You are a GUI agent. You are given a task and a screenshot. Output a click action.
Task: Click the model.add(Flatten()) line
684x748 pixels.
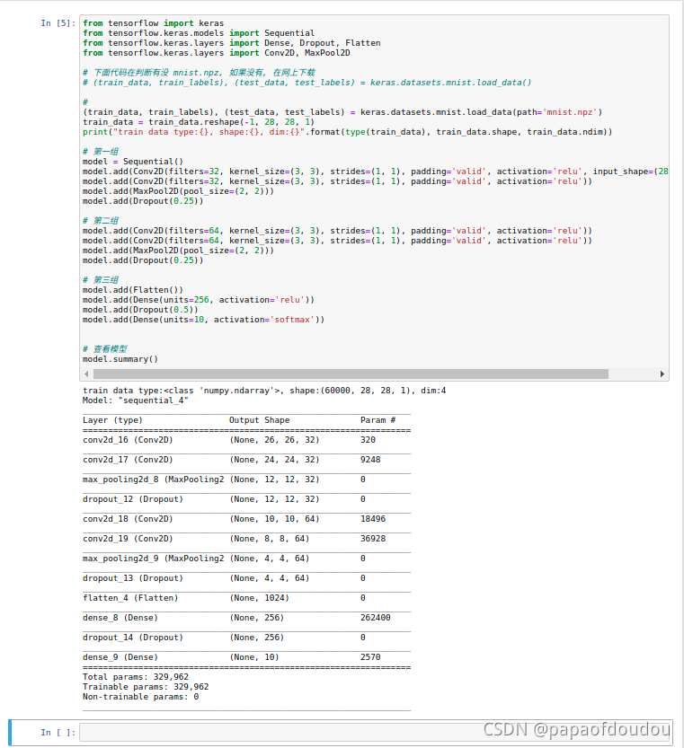[x=133, y=290]
